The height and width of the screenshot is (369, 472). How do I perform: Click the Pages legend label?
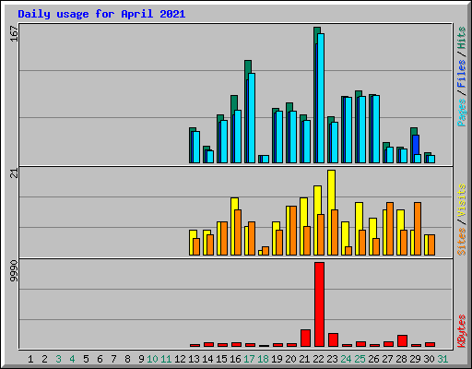coord(461,113)
